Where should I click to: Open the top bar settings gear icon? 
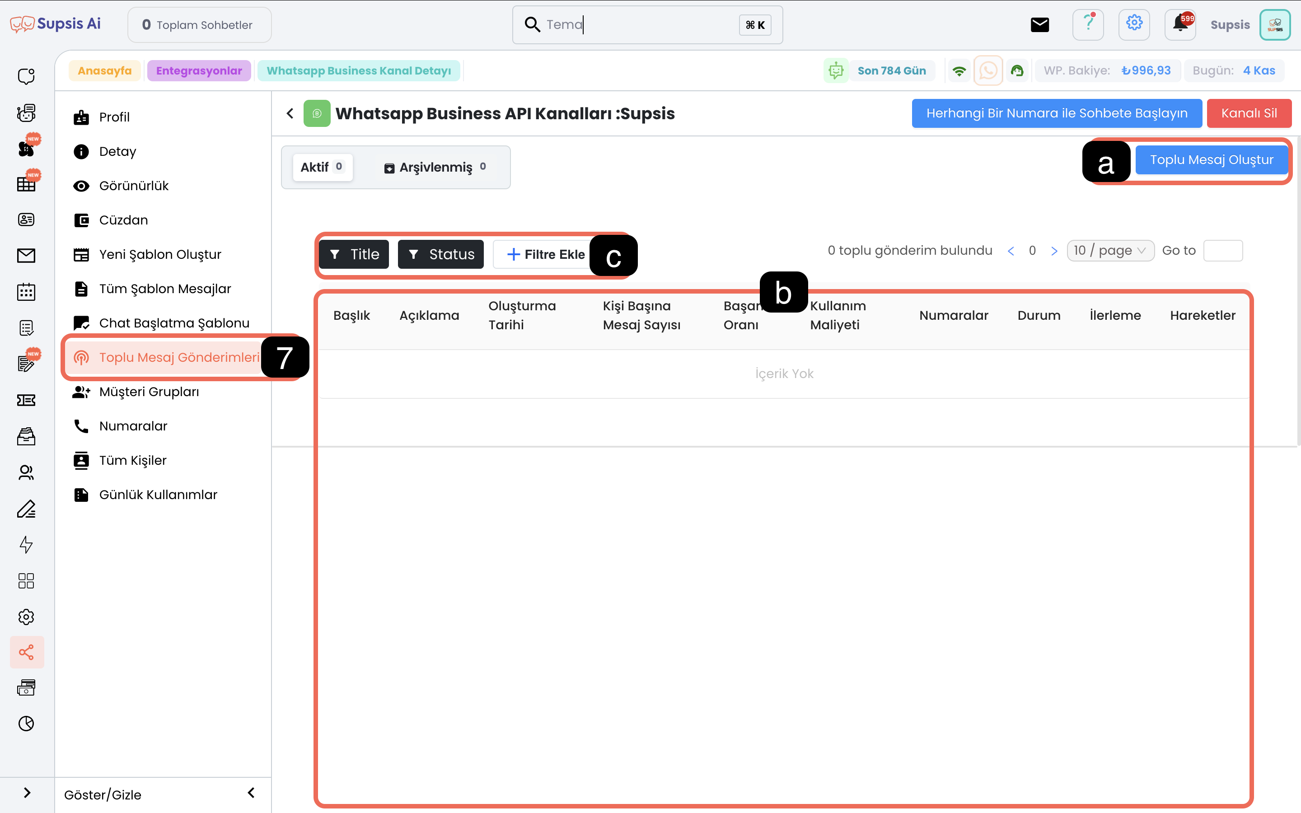tap(1134, 25)
